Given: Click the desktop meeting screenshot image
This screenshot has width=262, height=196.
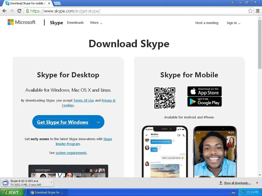Looking at the screenshot, I should tap(68, 171).
